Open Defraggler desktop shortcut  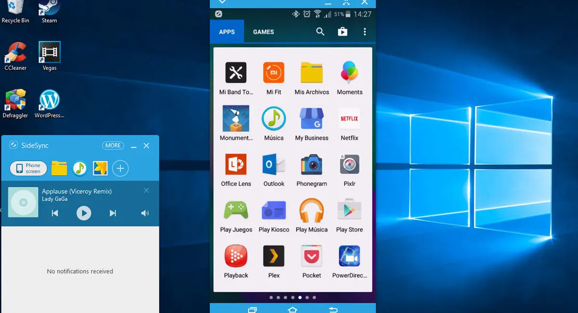click(x=15, y=104)
